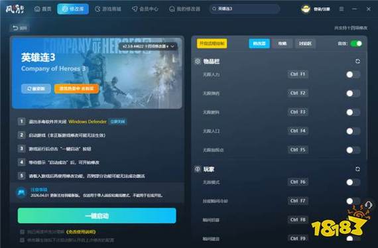Image resolution: width=378 pixels, height=248 pixels.
Task: Click the Ctrl F9 hotkey box
Action: (298, 239)
